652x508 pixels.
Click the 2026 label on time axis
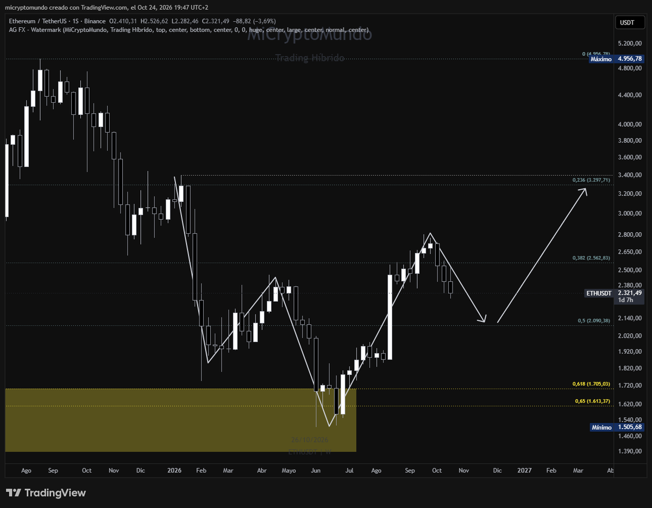(x=175, y=470)
